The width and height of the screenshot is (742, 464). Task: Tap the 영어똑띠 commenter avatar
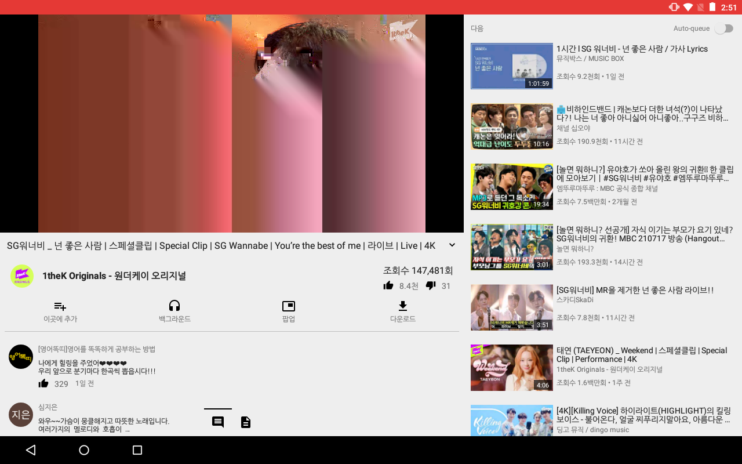21,356
